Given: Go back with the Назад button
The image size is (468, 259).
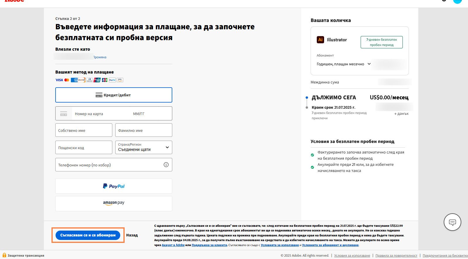Looking at the screenshot, I should click(132, 235).
